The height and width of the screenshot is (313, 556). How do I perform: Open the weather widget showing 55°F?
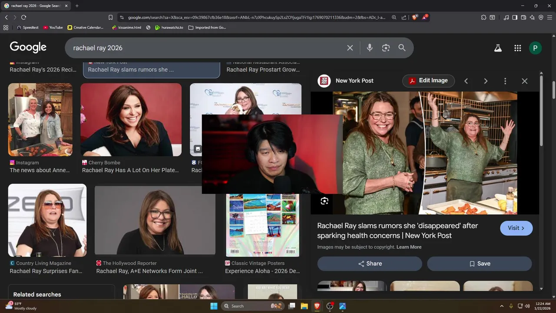(20, 306)
